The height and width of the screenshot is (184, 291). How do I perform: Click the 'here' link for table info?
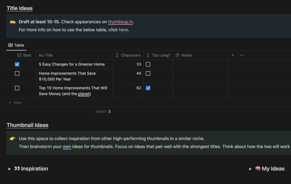click(x=123, y=30)
